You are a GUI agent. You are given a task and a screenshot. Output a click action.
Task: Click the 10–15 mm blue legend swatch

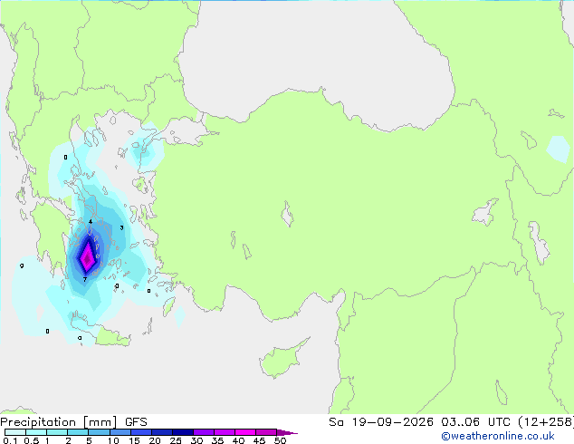[x=120, y=432]
